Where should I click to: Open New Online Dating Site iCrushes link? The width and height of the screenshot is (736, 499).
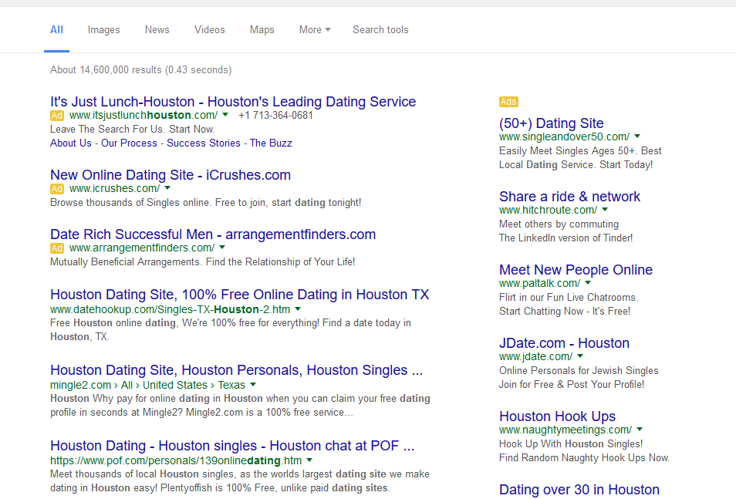point(170,175)
